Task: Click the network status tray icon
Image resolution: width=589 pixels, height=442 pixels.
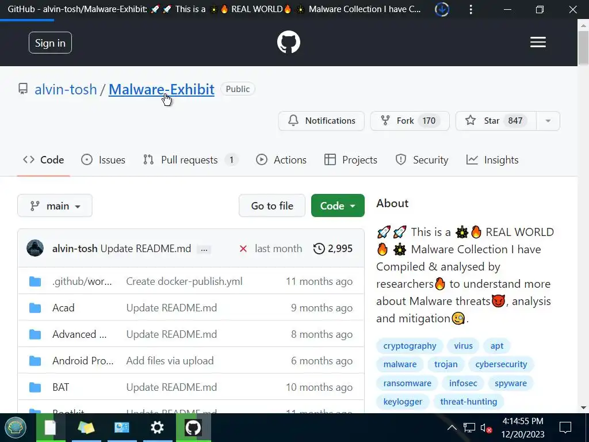Action: pyautogui.click(x=469, y=428)
